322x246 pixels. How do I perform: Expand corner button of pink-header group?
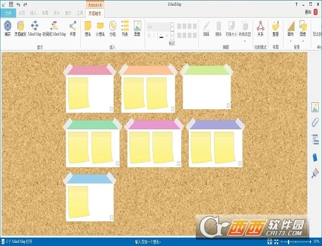(x=111, y=108)
